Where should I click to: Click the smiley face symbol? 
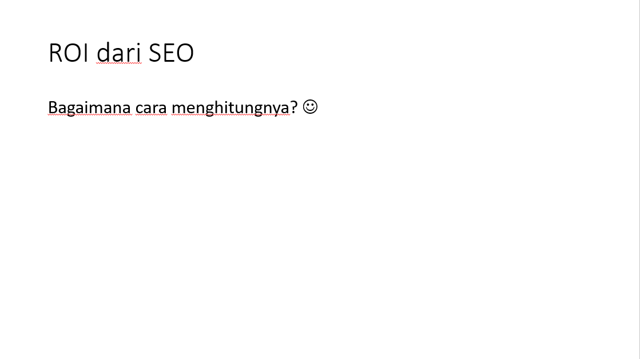[x=310, y=107]
